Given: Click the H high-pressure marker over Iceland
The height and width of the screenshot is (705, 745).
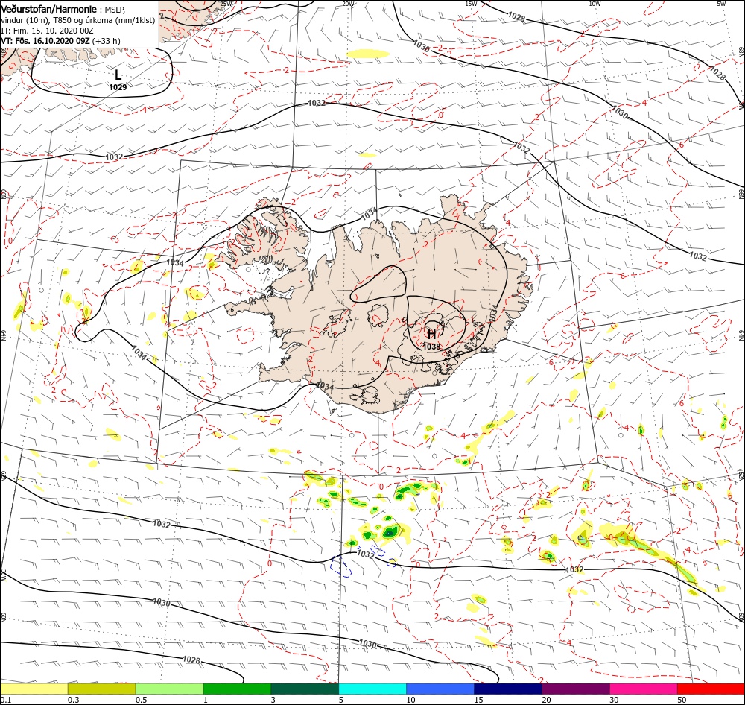Looking at the screenshot, I should coord(431,334).
